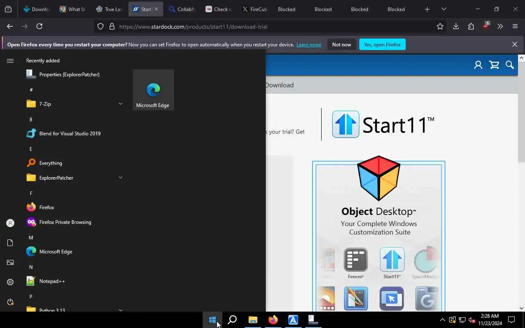Expand the Start menu hamburger button
The height and width of the screenshot is (328, 525).
[10, 61]
